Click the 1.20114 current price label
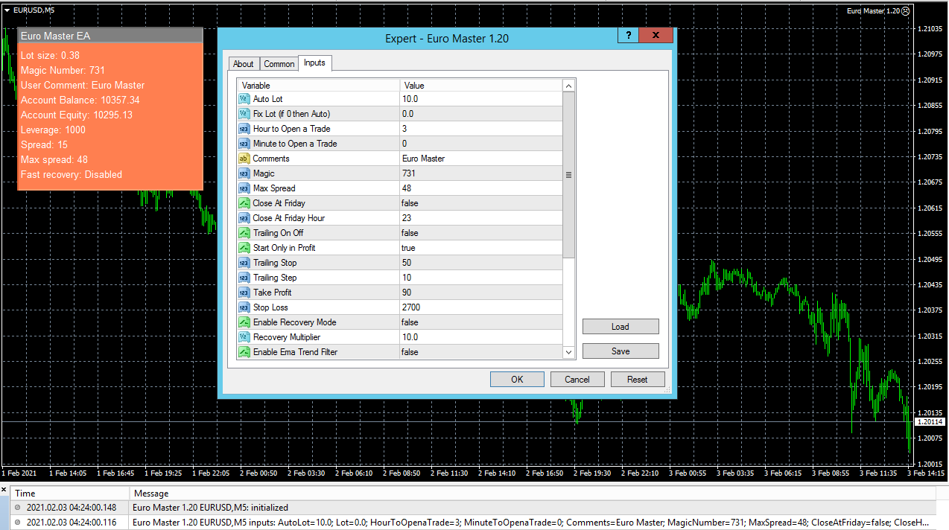The width and height of the screenshot is (949, 530). 930,422
